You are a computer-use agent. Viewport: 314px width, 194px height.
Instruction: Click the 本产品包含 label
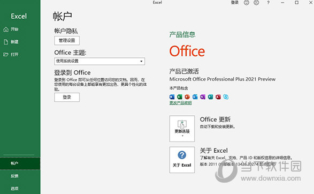179,88
